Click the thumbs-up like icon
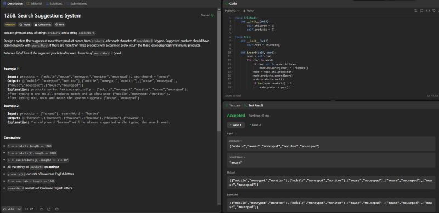The height and width of the screenshot is (213, 439). (5, 209)
